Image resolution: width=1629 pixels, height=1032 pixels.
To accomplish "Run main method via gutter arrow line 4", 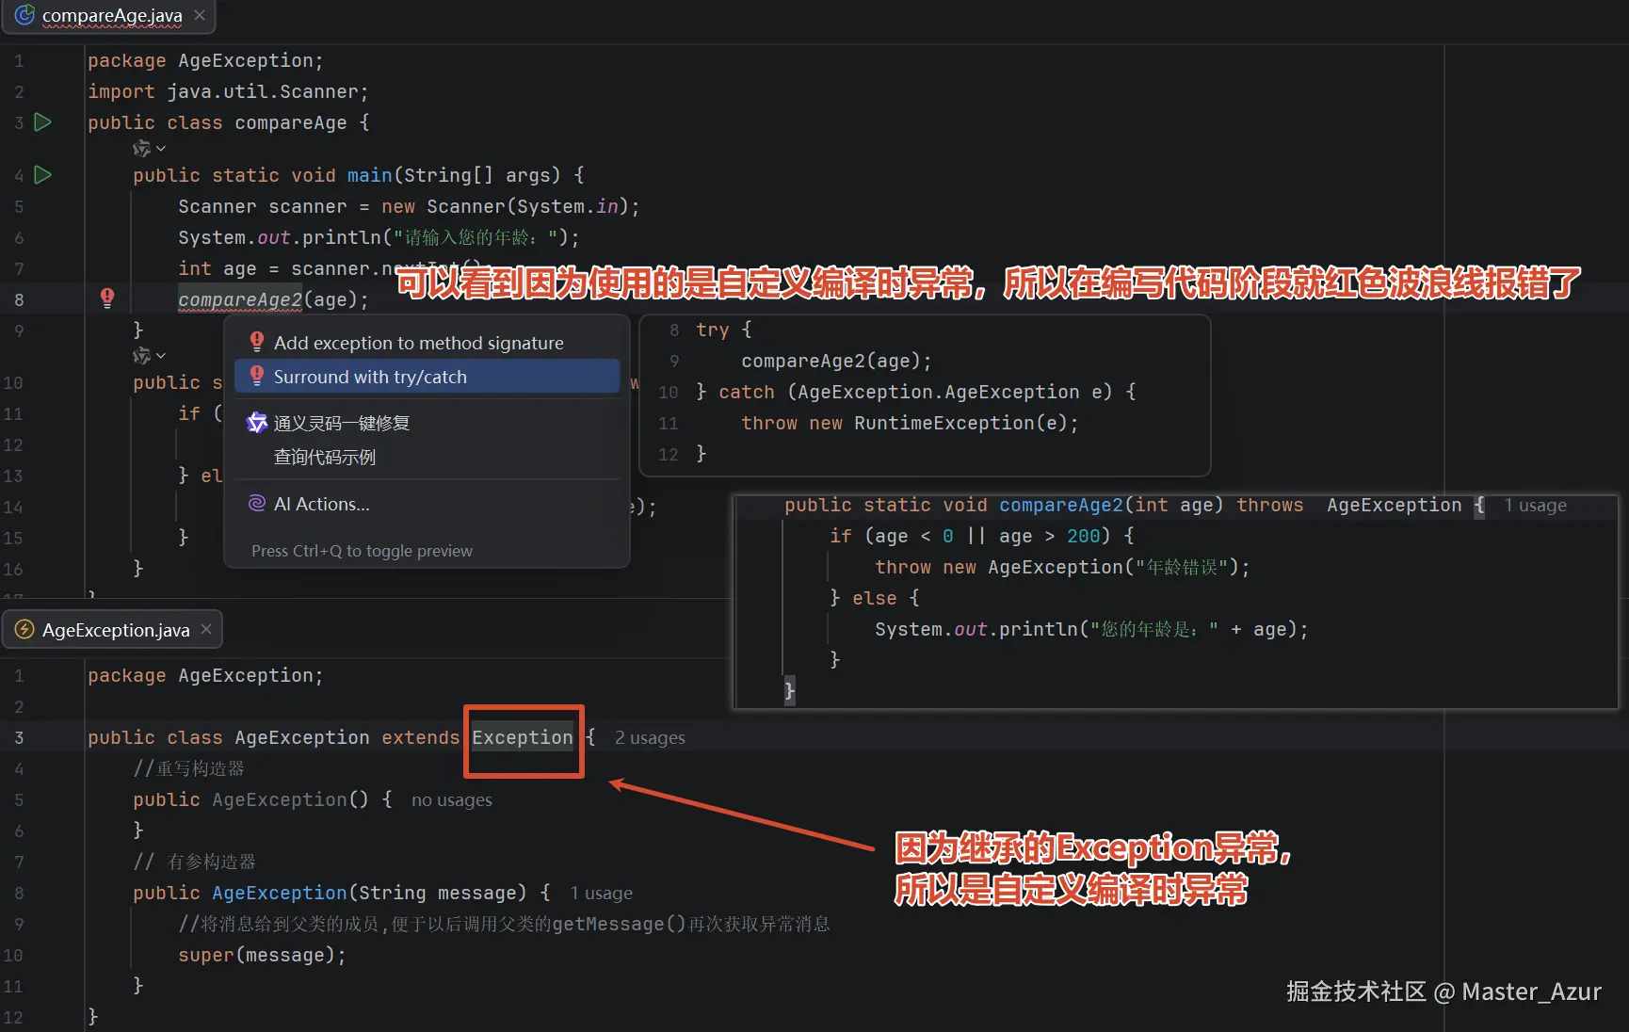I will [42, 174].
